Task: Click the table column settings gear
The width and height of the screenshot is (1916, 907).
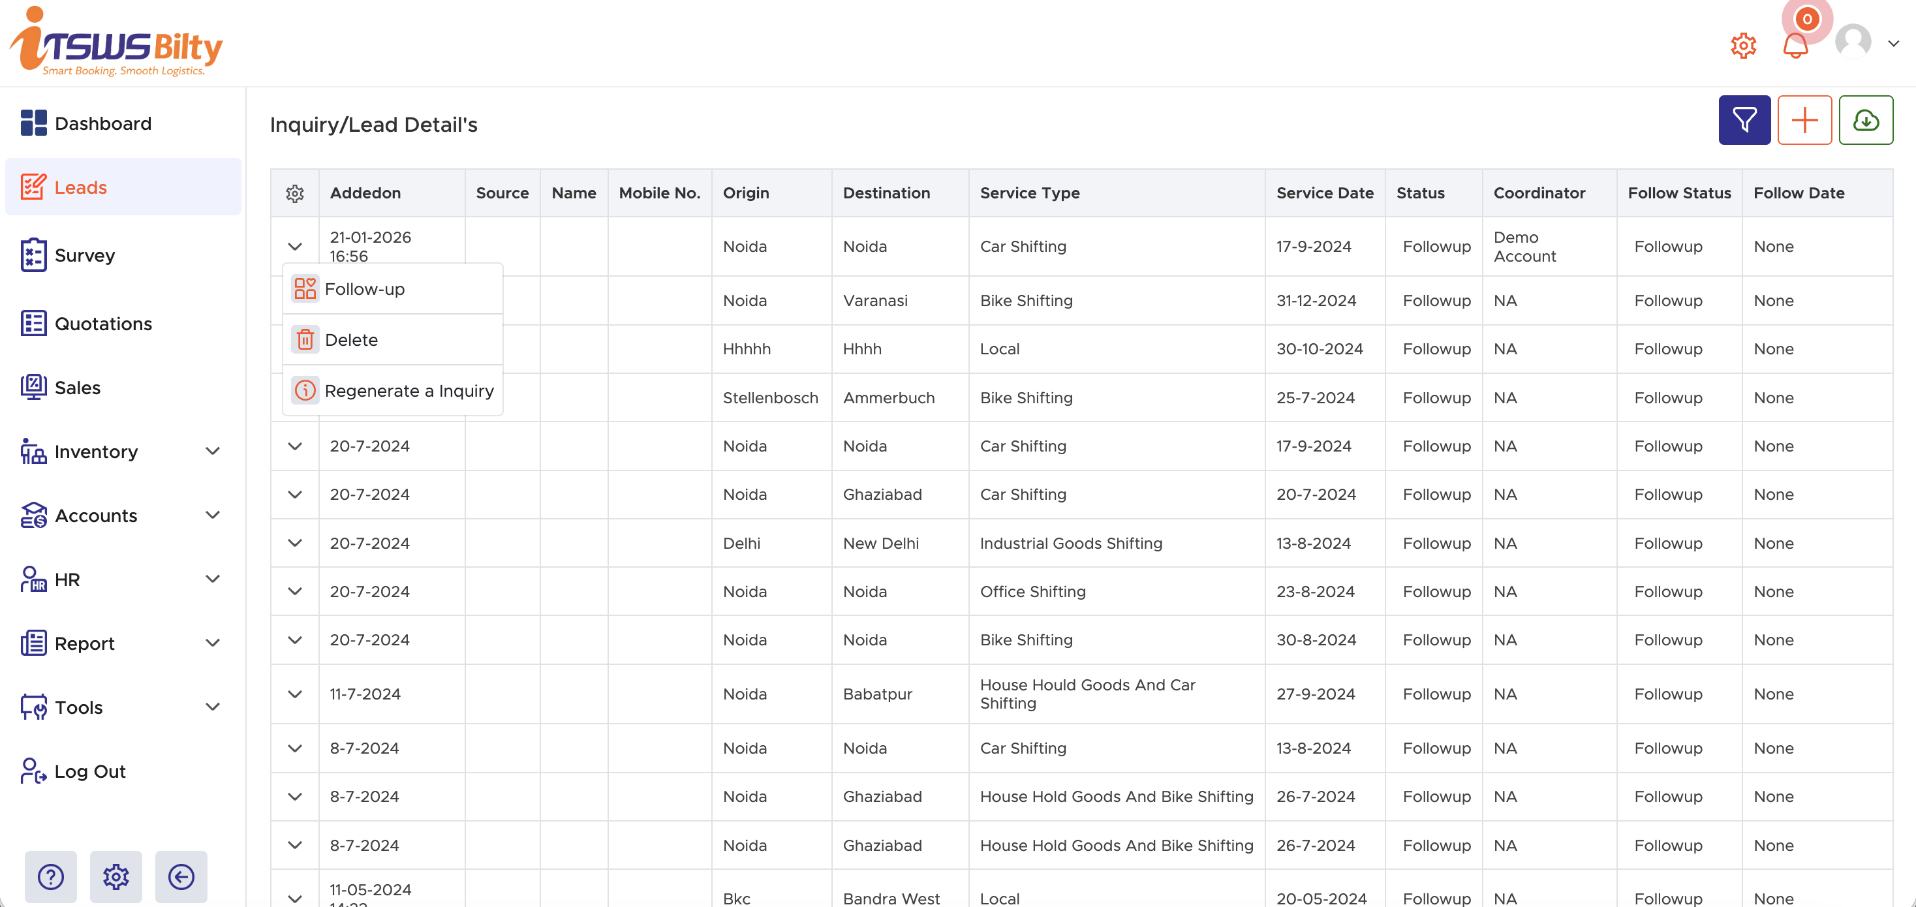Action: click(x=294, y=193)
